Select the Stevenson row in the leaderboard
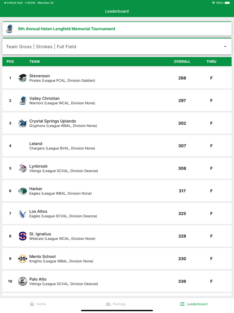The height and width of the screenshot is (313, 234). click(117, 78)
